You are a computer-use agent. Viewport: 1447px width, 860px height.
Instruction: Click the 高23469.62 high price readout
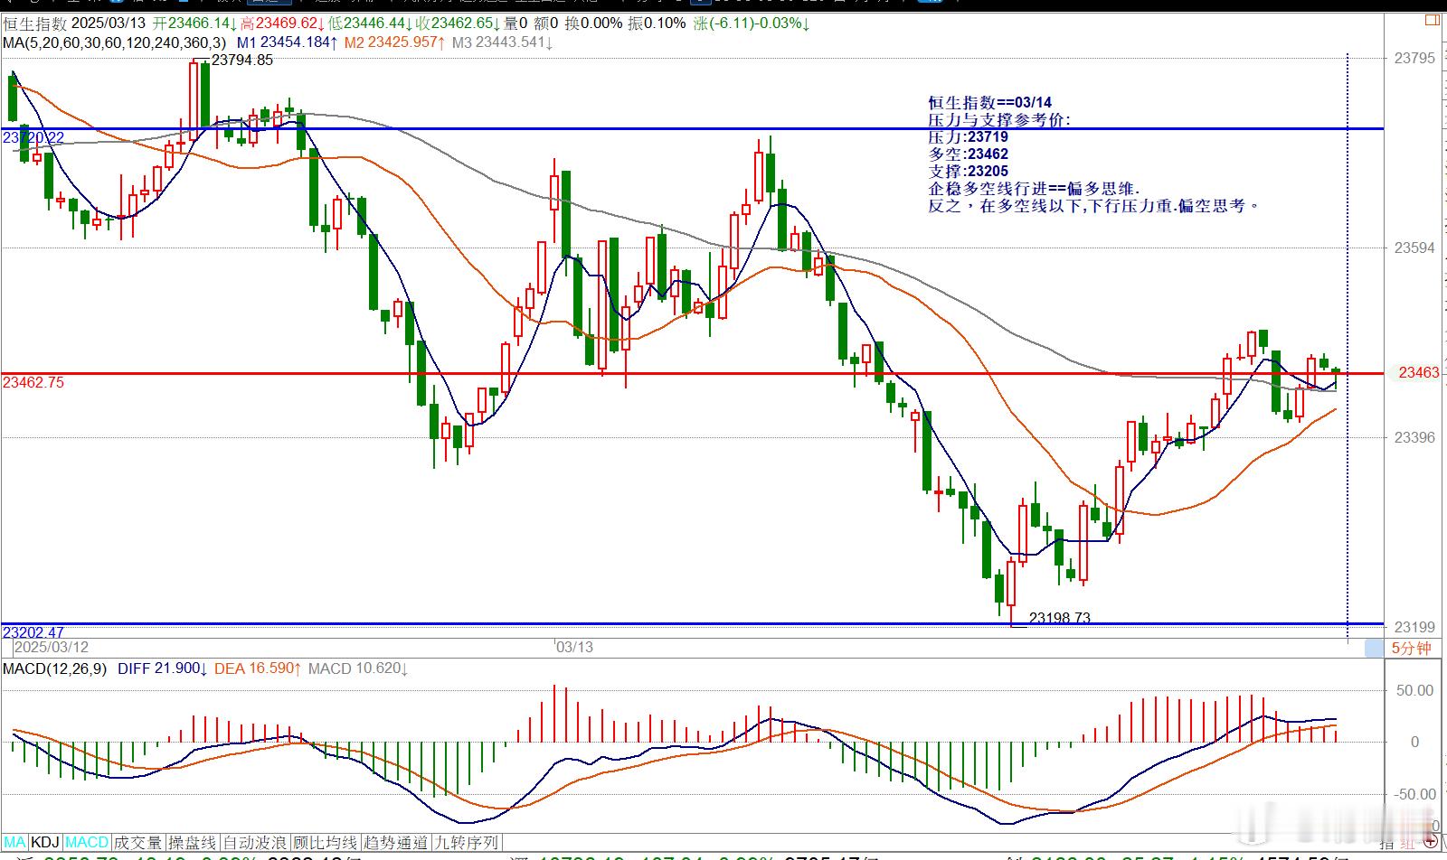(282, 23)
